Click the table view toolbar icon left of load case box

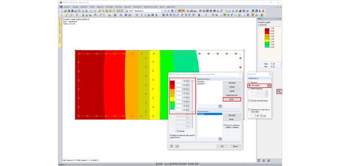pyautogui.click(x=122, y=11)
